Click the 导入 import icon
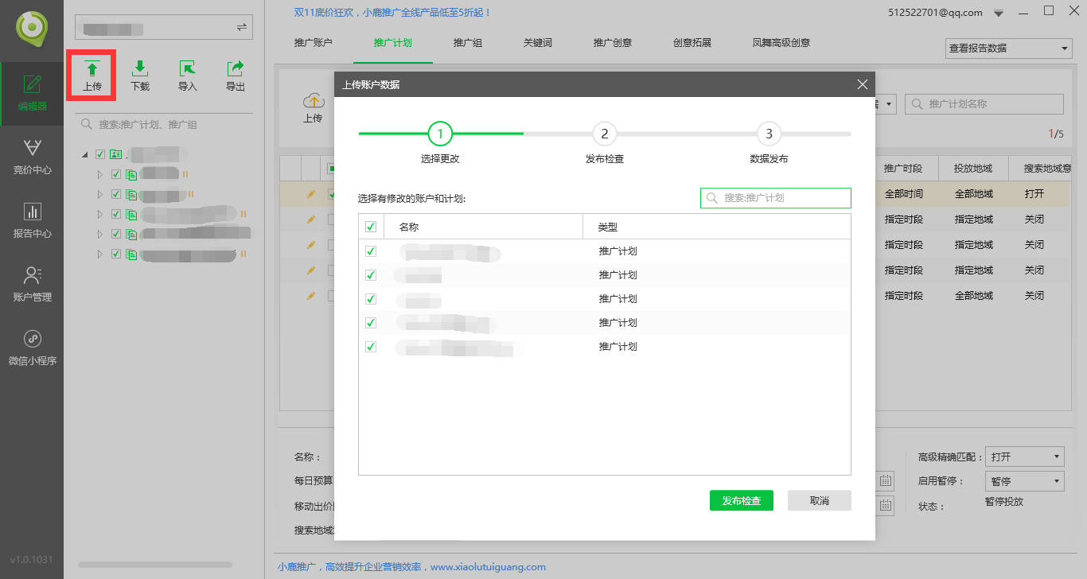Screen dimensions: 1087x579 pyautogui.click(x=188, y=68)
